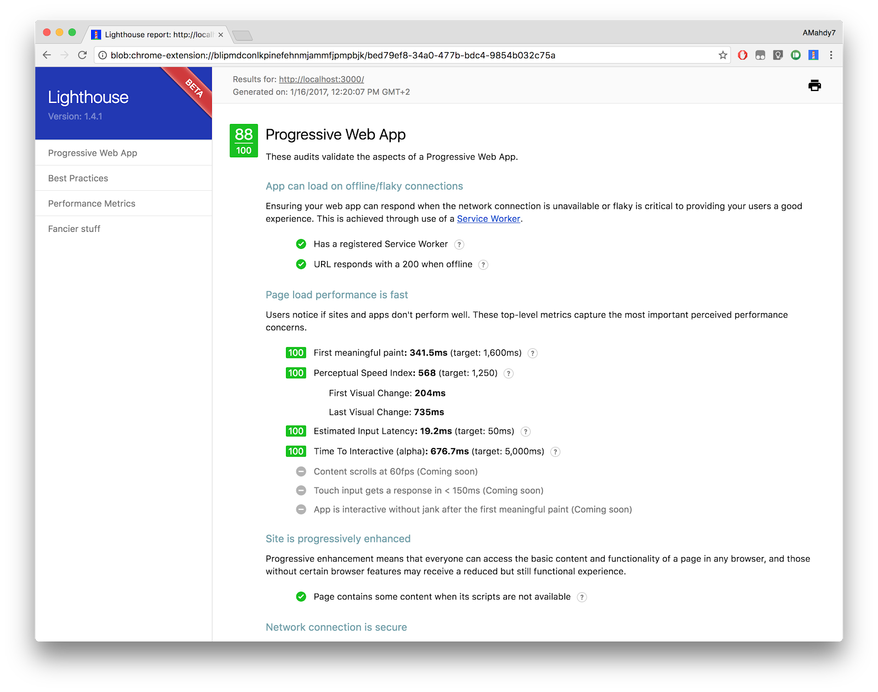Click the 88 overall score badge
Image resolution: width=878 pixels, height=692 pixels.
(x=244, y=141)
